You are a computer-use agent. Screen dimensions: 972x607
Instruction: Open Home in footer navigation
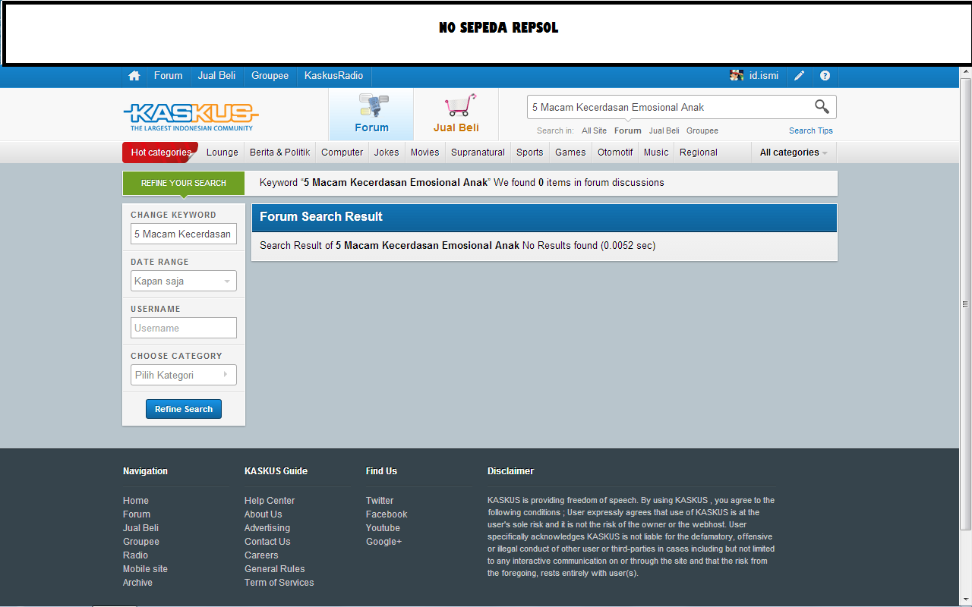(136, 501)
